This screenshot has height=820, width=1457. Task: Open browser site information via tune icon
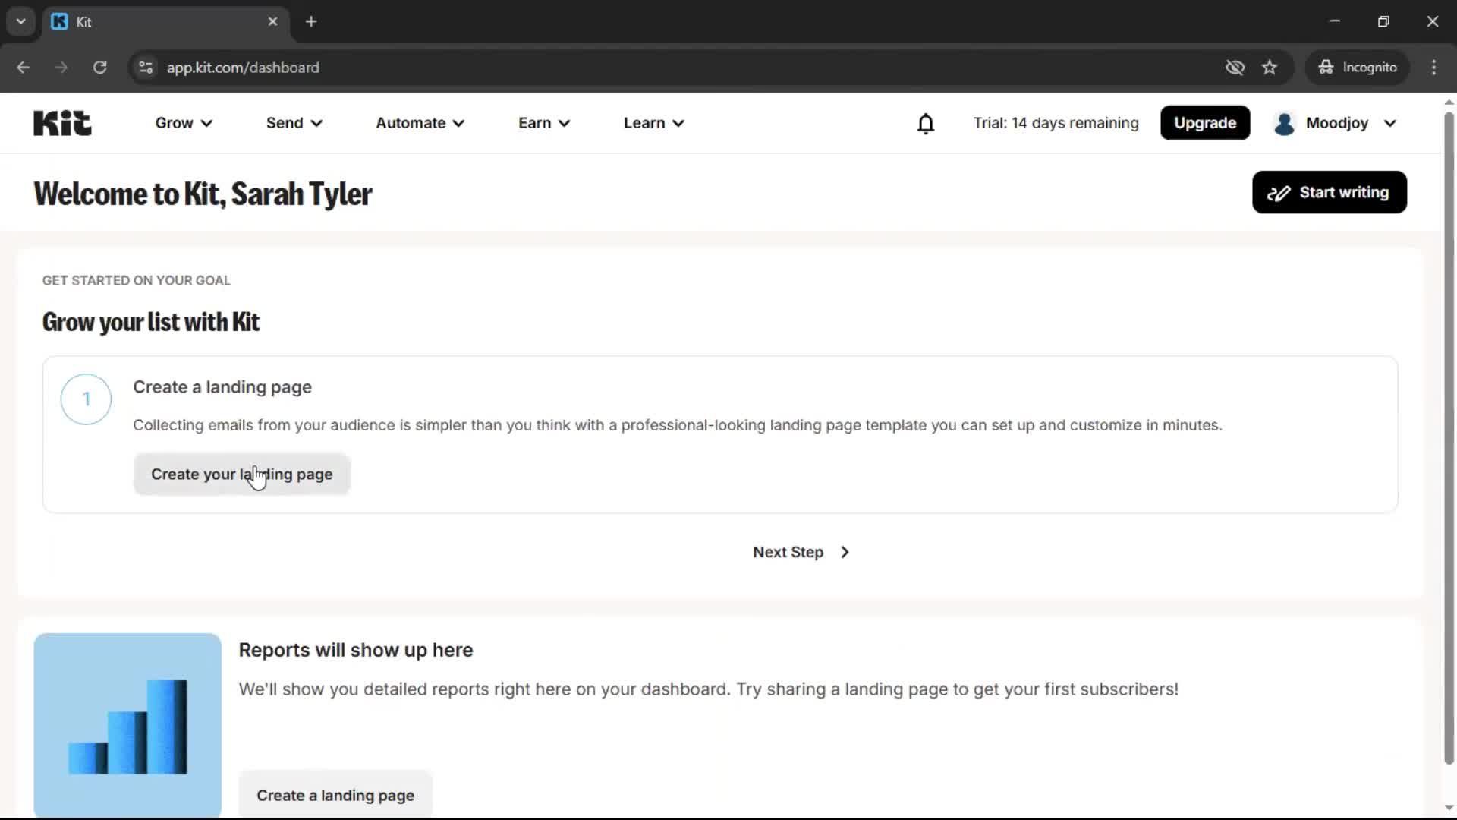[145, 68]
